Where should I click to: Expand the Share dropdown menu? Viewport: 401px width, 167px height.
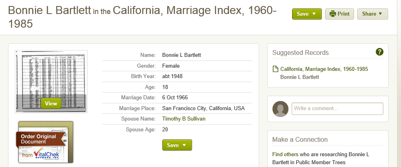pos(372,14)
